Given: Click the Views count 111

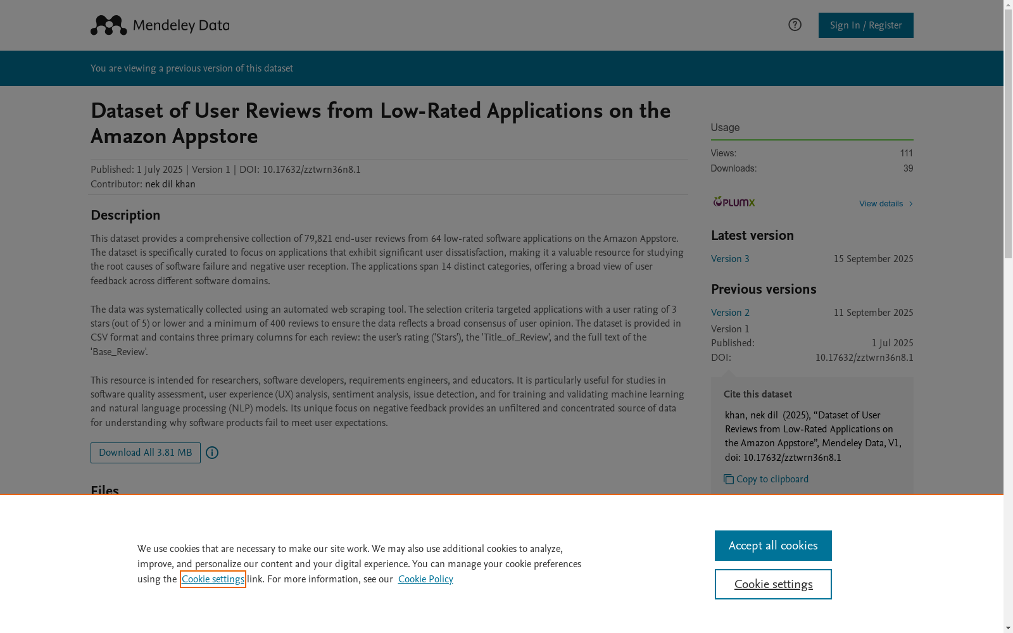Looking at the screenshot, I should click(907, 153).
